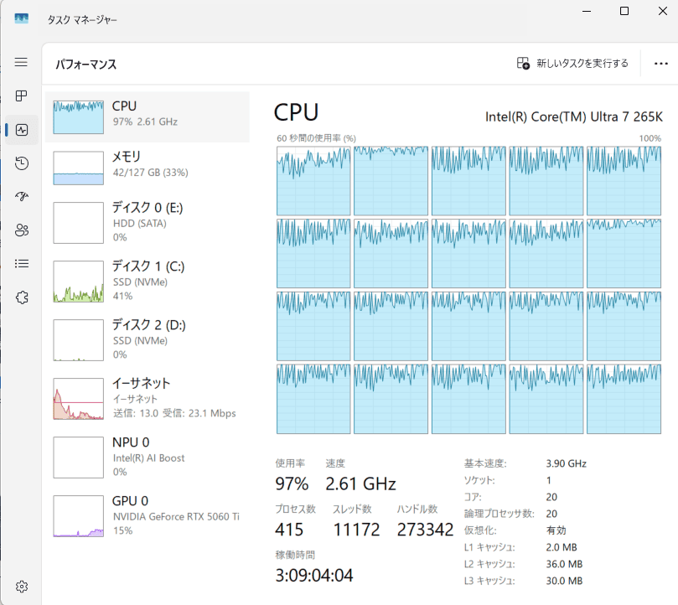678x605 pixels.
Task: Open the Services view
Action: click(x=21, y=297)
